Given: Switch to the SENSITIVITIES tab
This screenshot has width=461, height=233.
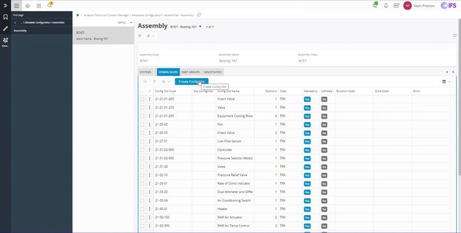Looking at the screenshot, I should tap(213, 72).
